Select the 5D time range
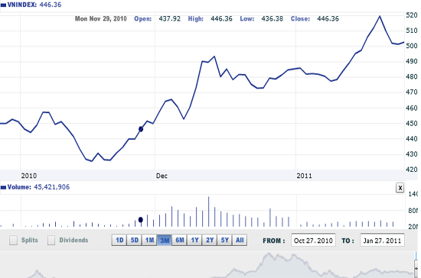Image resolution: width=421 pixels, height=278 pixels. coord(134,240)
